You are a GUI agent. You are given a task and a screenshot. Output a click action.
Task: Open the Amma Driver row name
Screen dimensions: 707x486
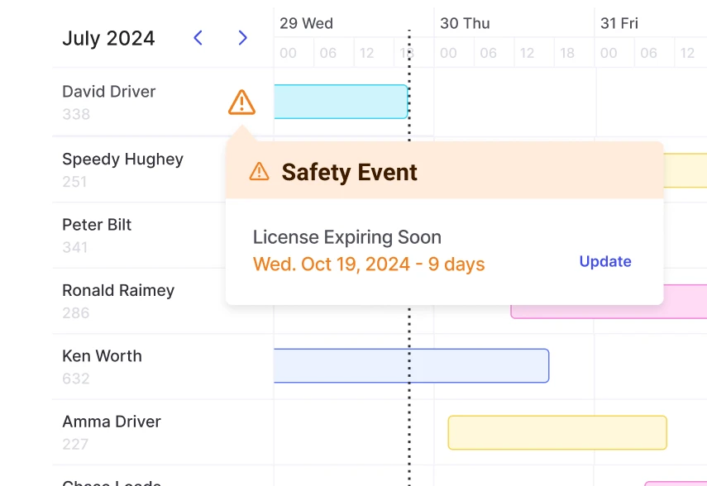tap(112, 422)
